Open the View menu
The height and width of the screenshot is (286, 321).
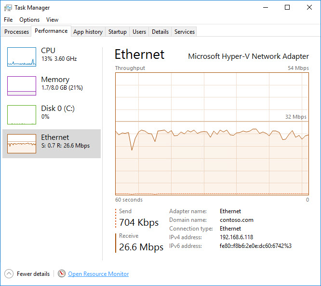coord(52,20)
